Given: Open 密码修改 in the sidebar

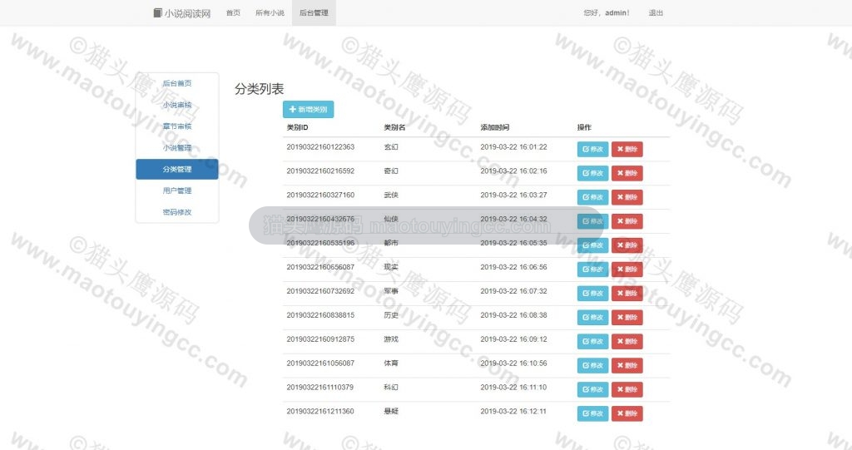Looking at the screenshot, I should click(177, 212).
